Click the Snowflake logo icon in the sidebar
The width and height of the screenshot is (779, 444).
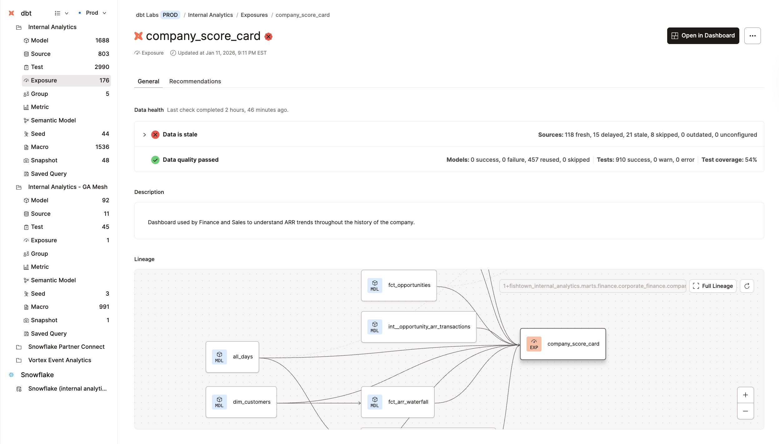click(12, 375)
